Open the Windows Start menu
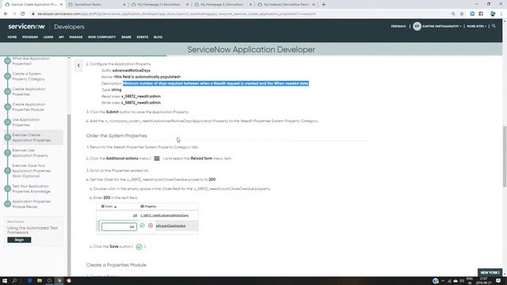 coord(5,281)
